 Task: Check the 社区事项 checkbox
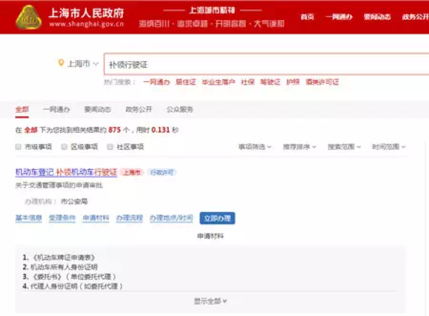click(110, 147)
